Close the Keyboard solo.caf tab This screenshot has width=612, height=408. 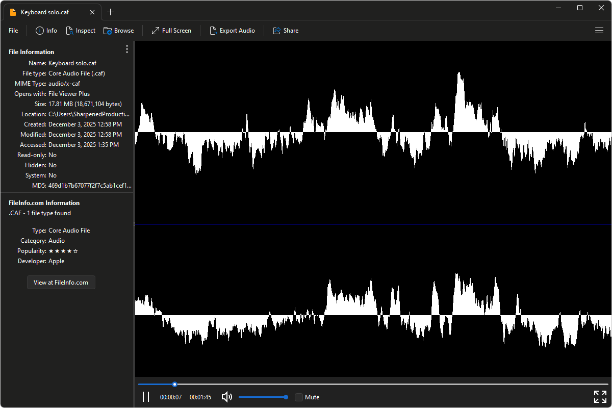click(92, 11)
